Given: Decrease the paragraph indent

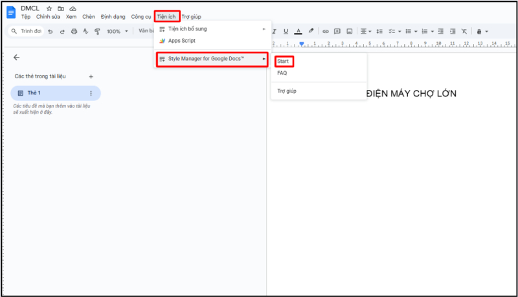Looking at the screenshot, I should coord(441,31).
